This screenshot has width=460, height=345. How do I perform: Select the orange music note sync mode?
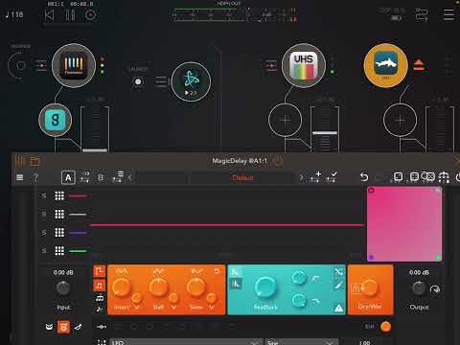(100, 286)
